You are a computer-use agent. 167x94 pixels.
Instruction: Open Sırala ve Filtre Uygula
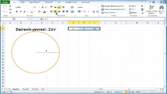coord(152,9)
